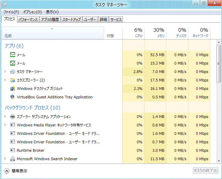Select the プロセス tab
222x179 pixels.
point(9,19)
